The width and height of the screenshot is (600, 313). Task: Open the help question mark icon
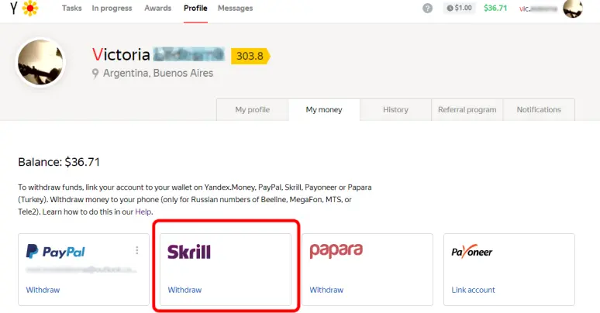pyautogui.click(x=427, y=8)
